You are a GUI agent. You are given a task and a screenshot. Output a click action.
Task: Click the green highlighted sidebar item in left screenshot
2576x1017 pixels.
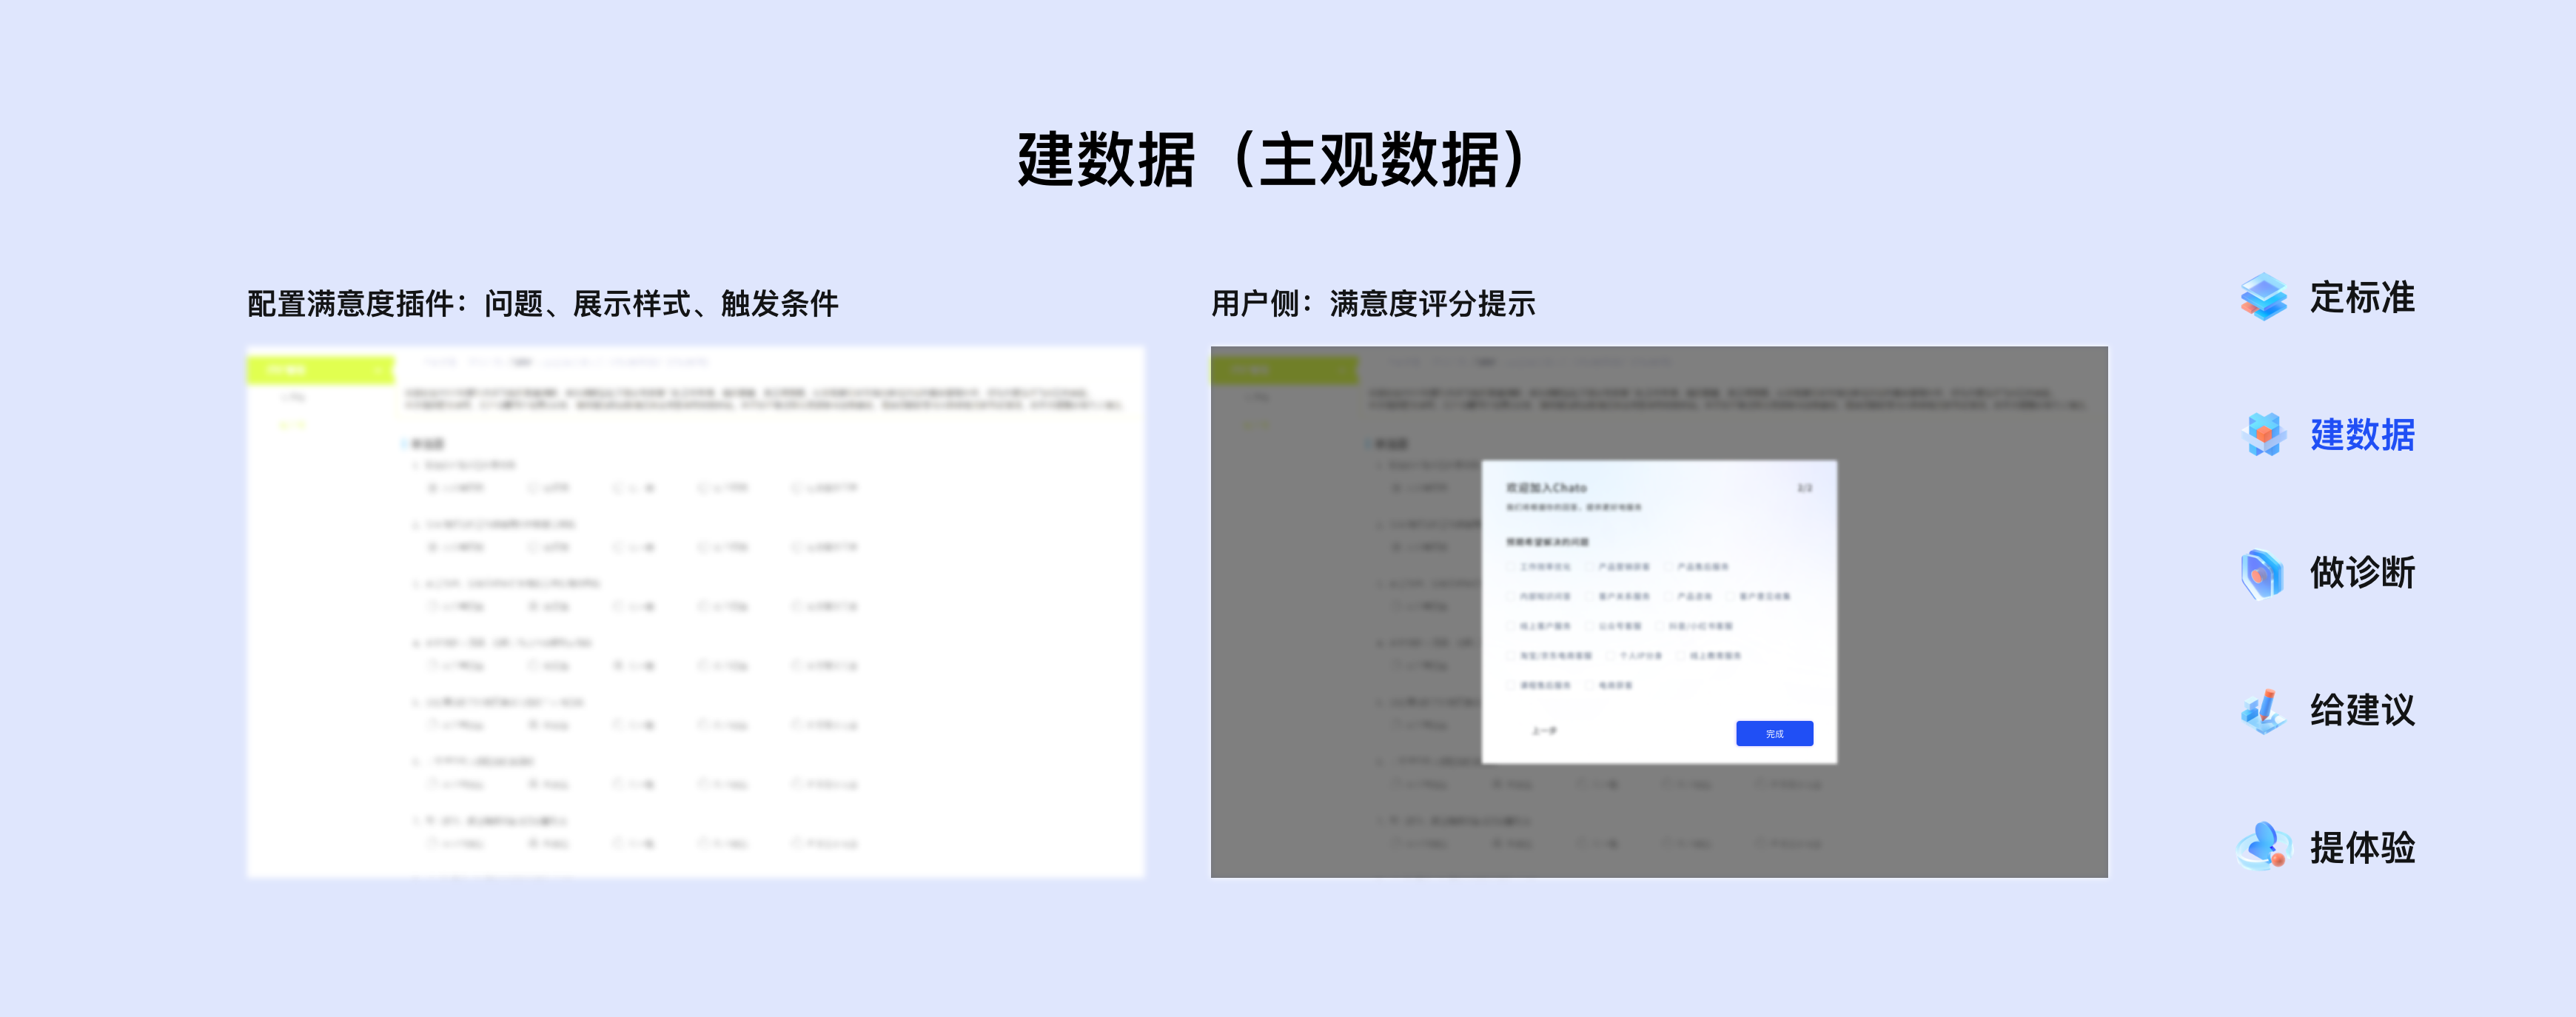pos(320,370)
